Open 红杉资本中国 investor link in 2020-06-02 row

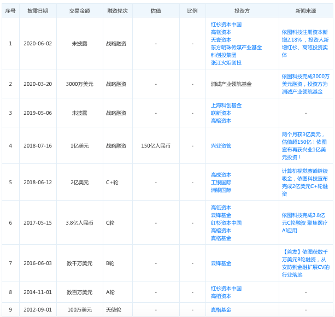pos(226,25)
